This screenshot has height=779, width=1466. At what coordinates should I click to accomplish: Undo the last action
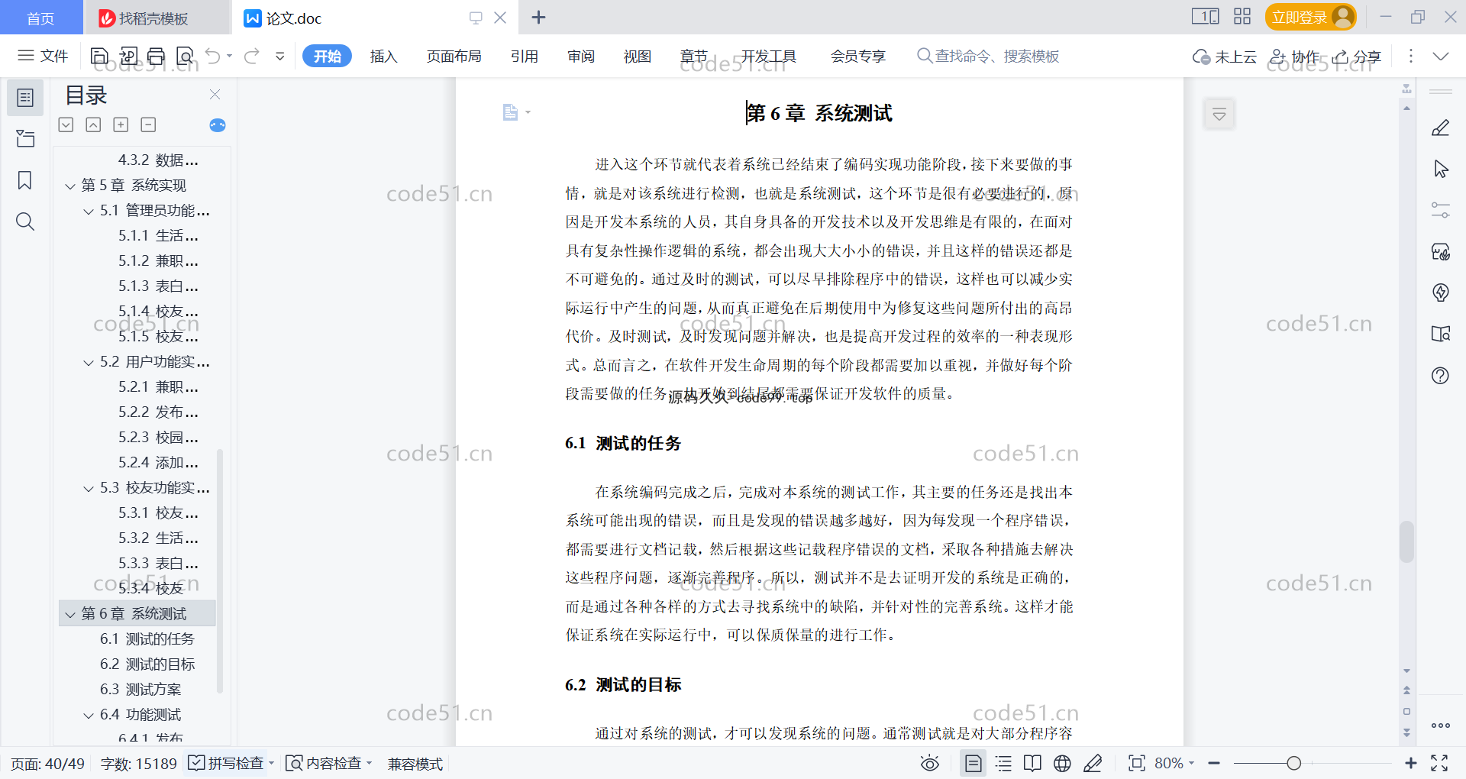[x=213, y=56]
